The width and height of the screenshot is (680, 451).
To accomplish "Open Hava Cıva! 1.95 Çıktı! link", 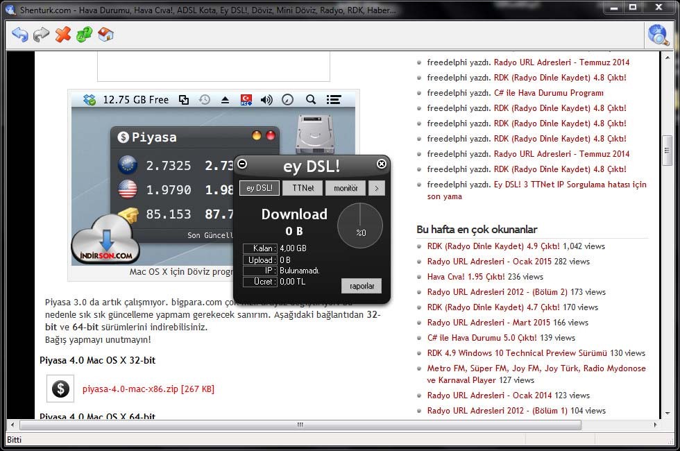I will pyautogui.click(x=466, y=277).
